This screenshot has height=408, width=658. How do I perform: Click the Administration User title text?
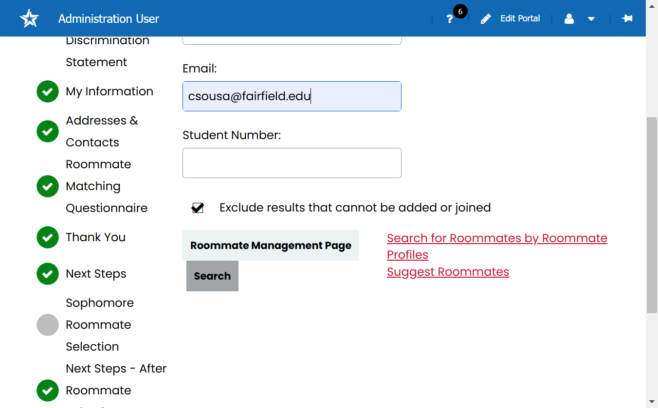point(109,19)
